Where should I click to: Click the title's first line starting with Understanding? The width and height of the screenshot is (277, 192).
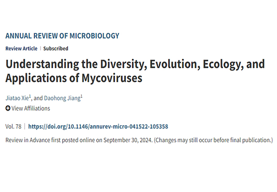(135, 64)
